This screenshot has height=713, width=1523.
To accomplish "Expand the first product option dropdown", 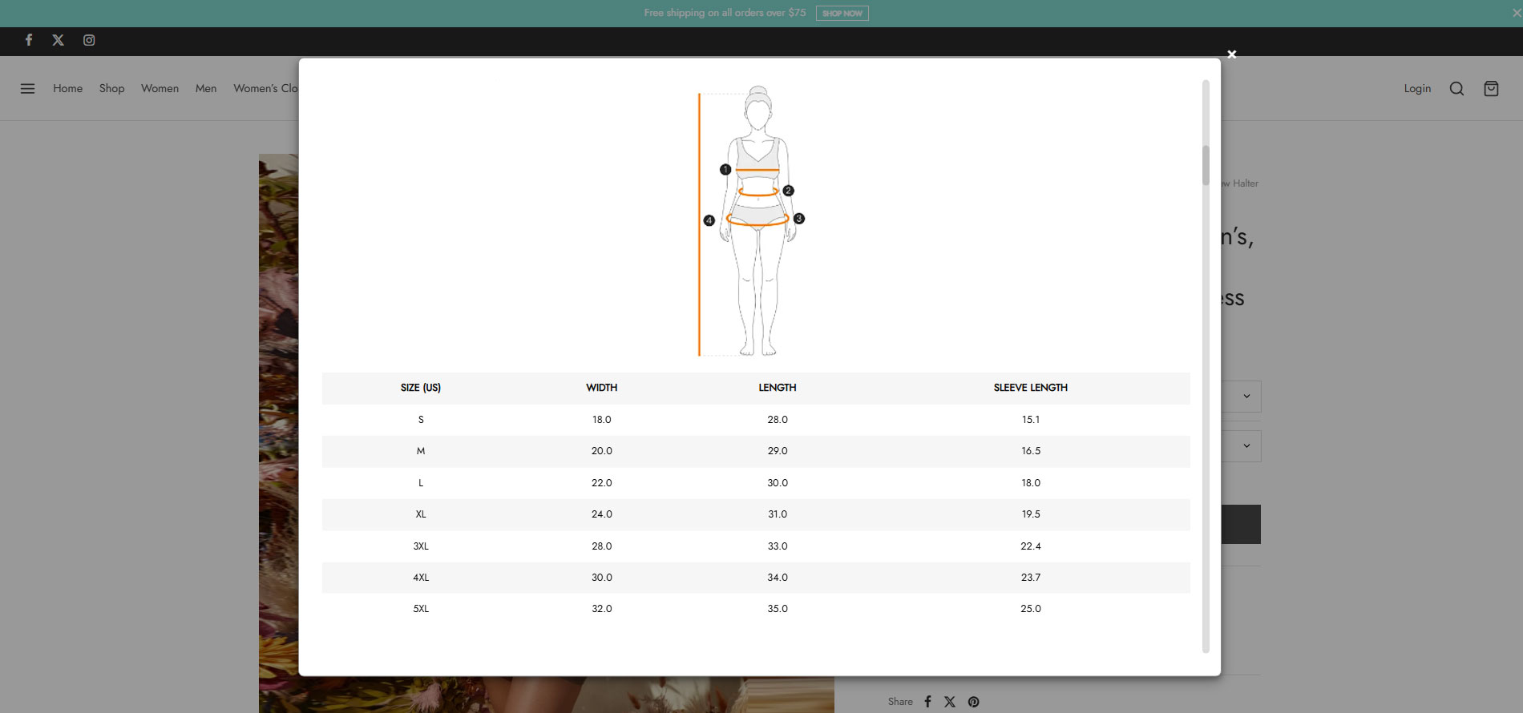I will (1241, 397).
